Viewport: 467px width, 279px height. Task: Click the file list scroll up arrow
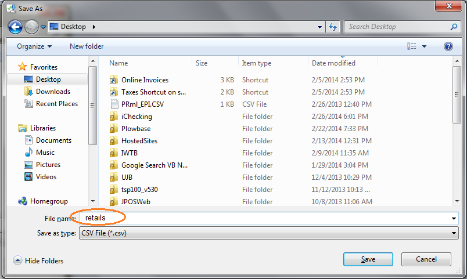click(x=457, y=61)
